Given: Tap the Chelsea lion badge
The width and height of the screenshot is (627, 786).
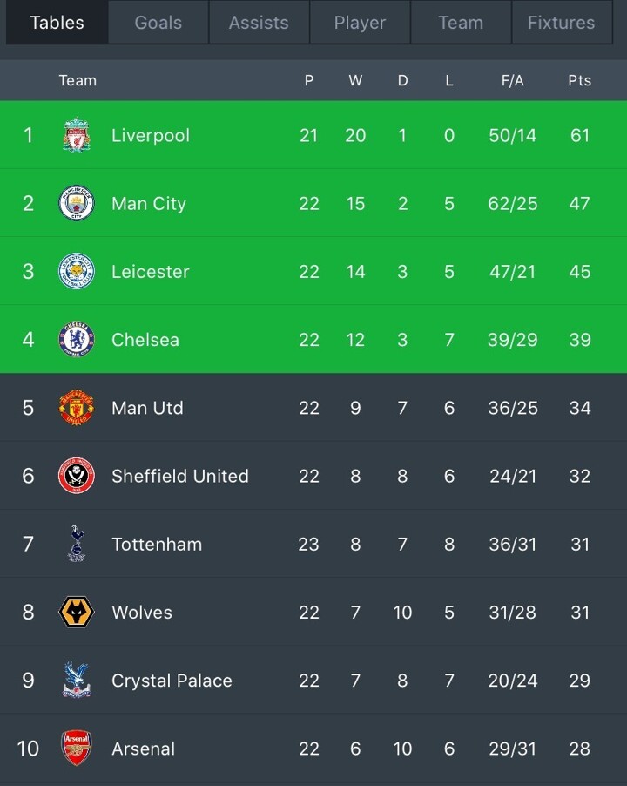Looking at the screenshot, I should click(x=77, y=340).
